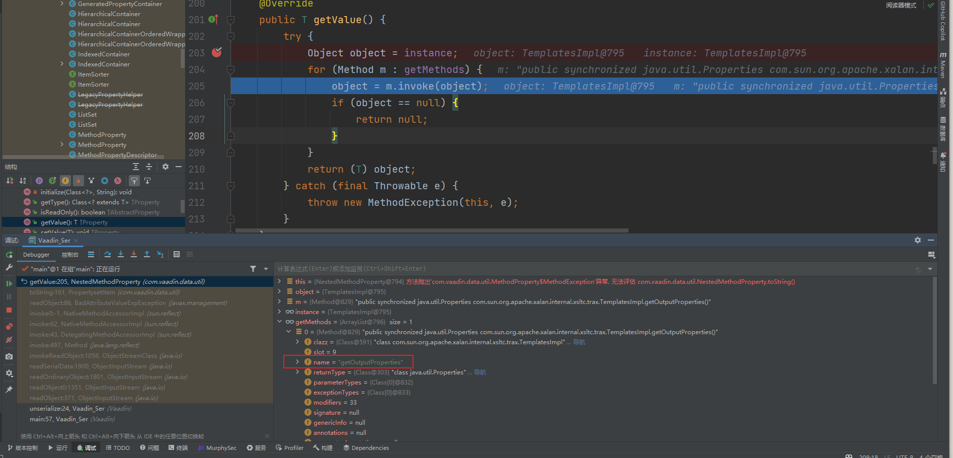Viewport: 953px width, 458px height.
Task: Click Rerun Vaadin_Ser debug icon
Action: [x=9, y=255]
